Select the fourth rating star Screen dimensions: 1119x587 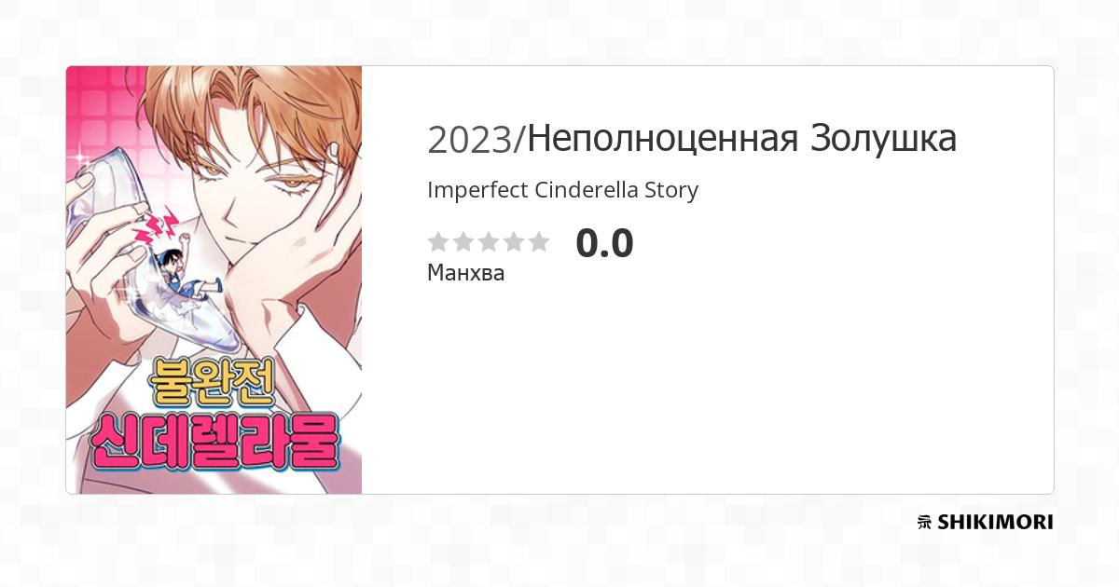click(x=514, y=242)
